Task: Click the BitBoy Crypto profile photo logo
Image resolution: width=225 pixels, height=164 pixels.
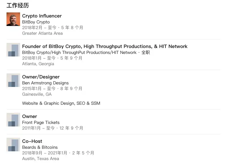Action: [13, 19]
